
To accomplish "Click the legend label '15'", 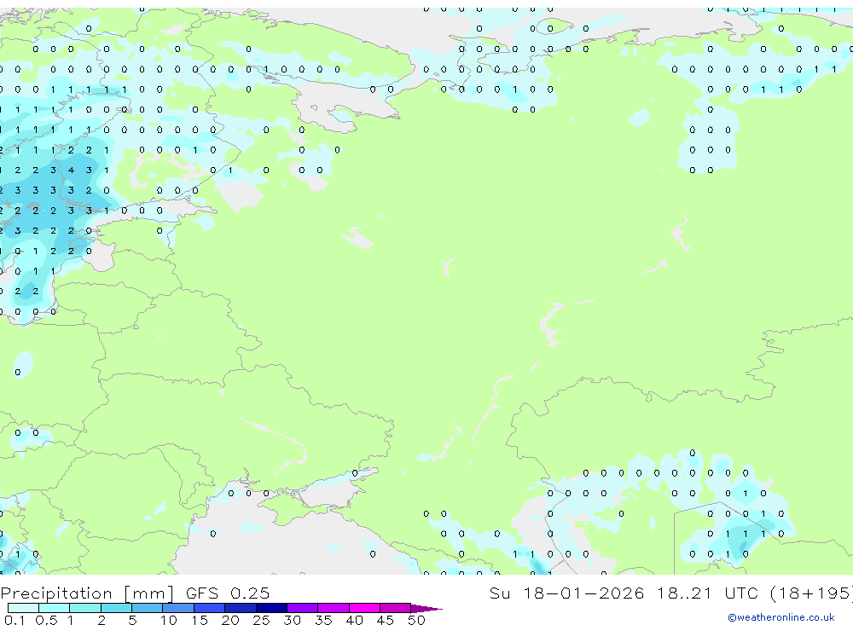I will point(200,620).
